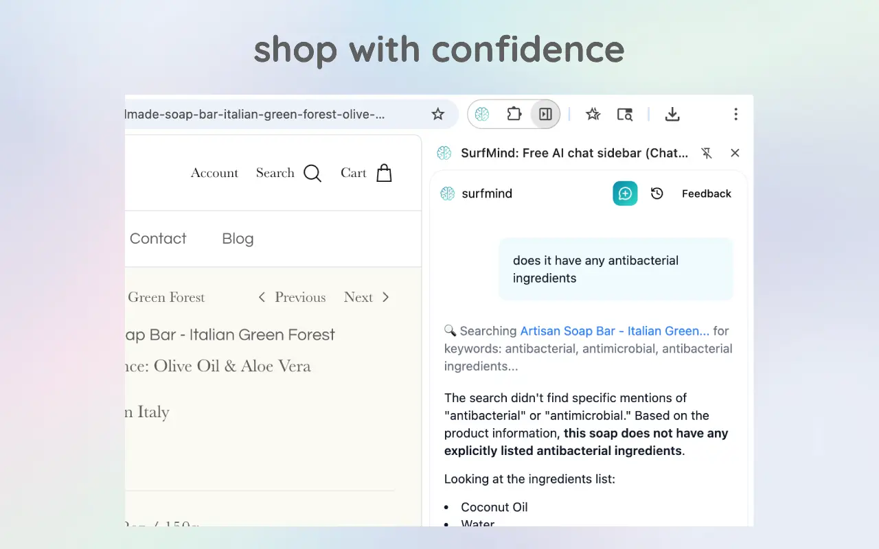Open the Extensions puzzle piece menu
This screenshot has height=549, width=879.
click(514, 114)
